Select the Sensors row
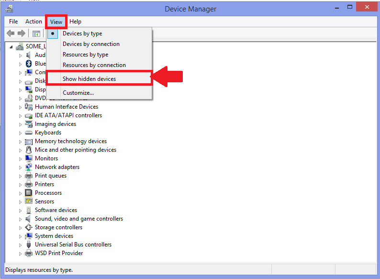380x279 pixels. tap(45, 201)
